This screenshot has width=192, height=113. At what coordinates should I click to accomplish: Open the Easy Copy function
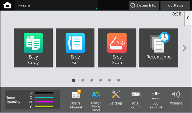(33, 48)
